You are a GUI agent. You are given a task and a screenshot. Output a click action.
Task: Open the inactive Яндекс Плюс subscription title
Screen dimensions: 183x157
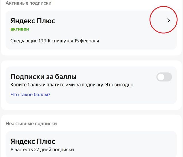[33, 141]
